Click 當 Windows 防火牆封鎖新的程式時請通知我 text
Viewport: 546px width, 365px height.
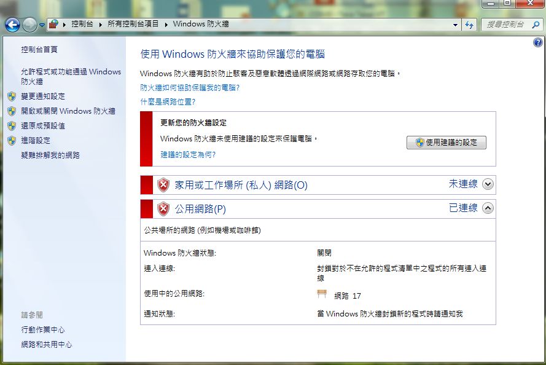[x=390, y=313]
